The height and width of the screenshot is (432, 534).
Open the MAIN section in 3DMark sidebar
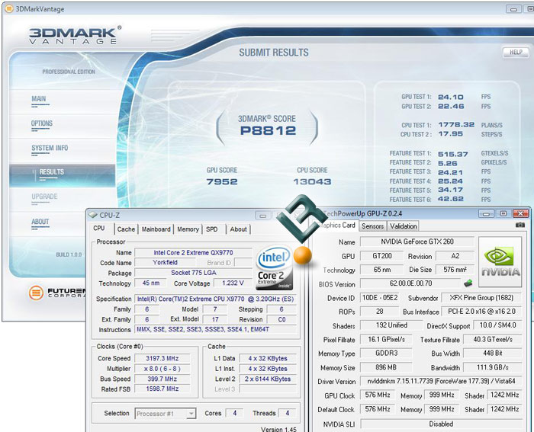pyautogui.click(x=38, y=99)
